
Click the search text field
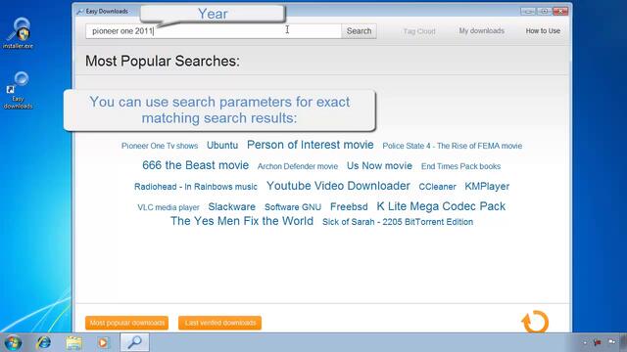click(x=214, y=30)
